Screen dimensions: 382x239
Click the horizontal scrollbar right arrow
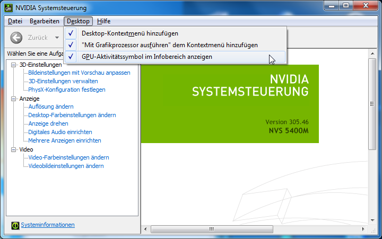(x=363, y=229)
